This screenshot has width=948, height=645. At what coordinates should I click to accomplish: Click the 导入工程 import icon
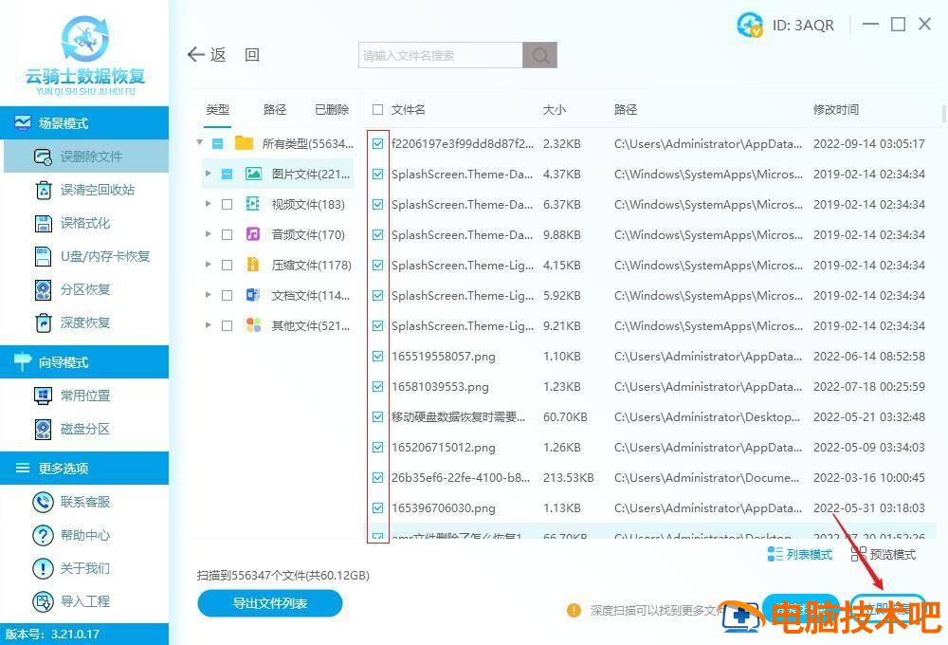pyautogui.click(x=43, y=602)
